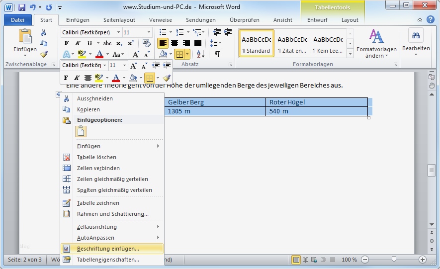Viewport: 440px width, 269px height.
Task: Apply the Zitat style from gallery
Action: coord(292,43)
